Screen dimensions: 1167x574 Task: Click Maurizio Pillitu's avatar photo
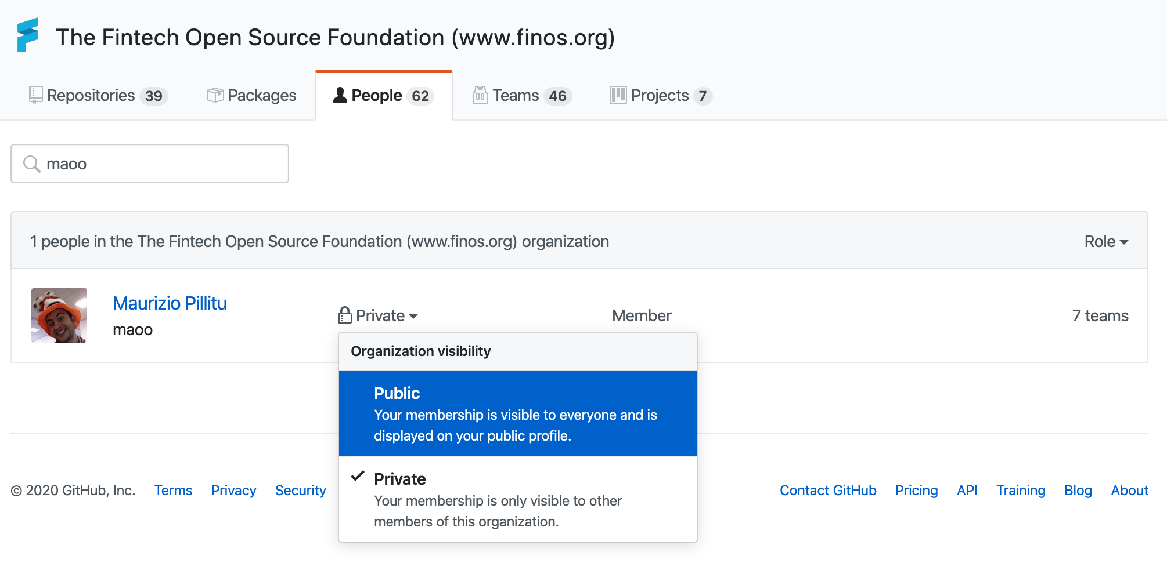(59, 315)
